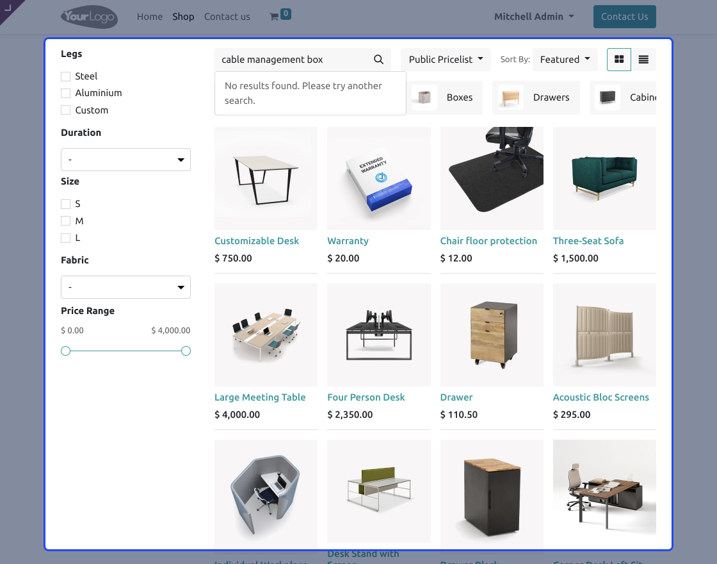
Task: Open the Drawer product link
Action: point(456,397)
